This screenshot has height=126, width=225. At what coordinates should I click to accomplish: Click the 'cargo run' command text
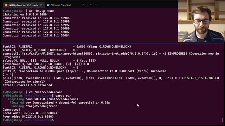pos(63,96)
